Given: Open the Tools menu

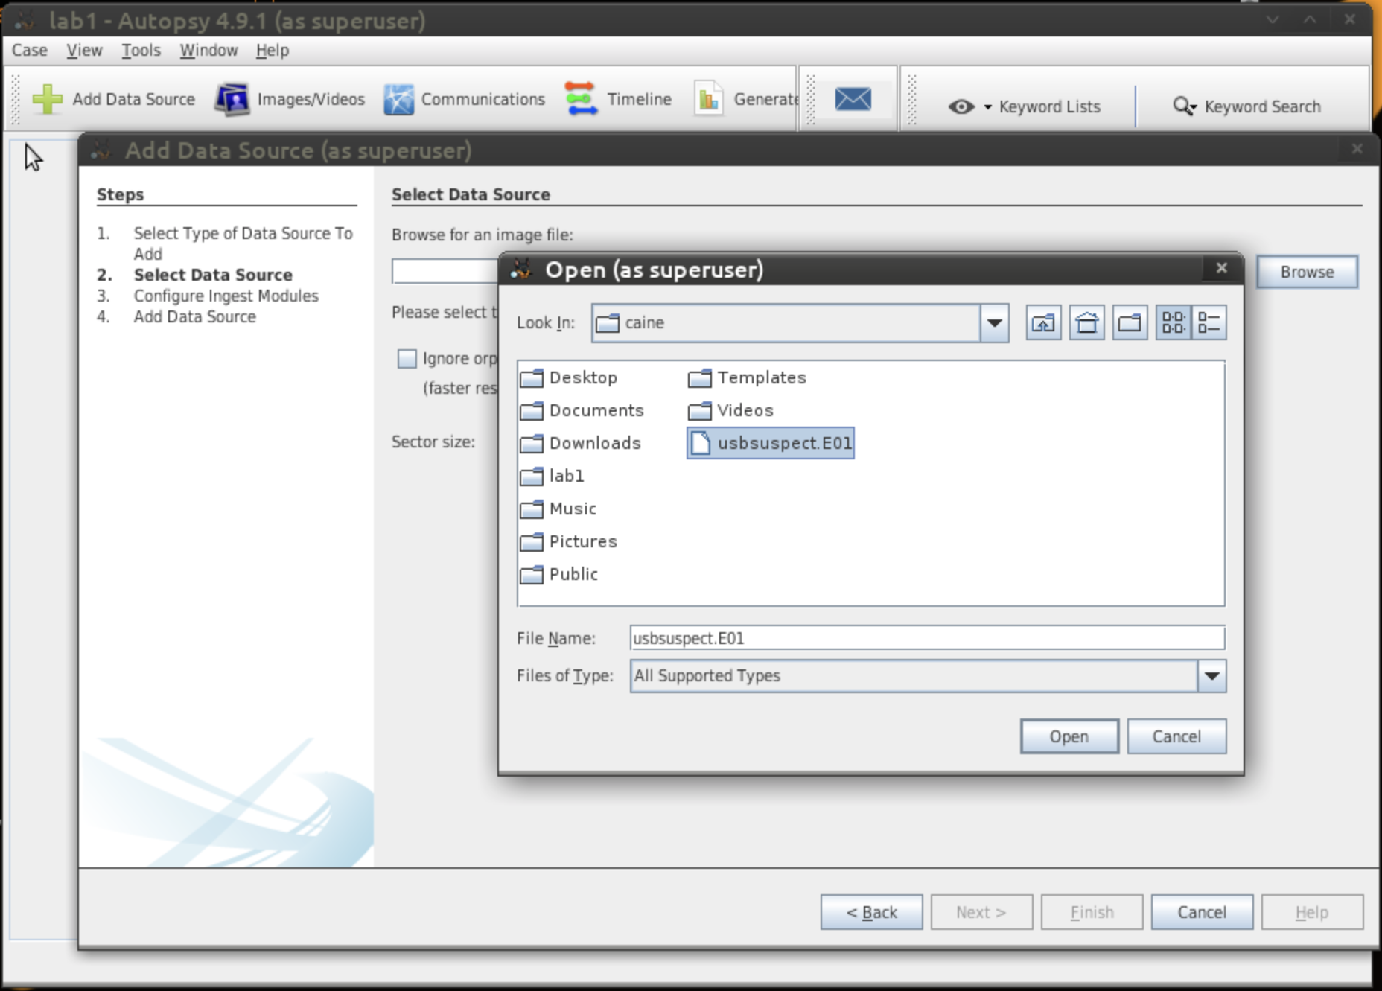Looking at the screenshot, I should (x=141, y=50).
